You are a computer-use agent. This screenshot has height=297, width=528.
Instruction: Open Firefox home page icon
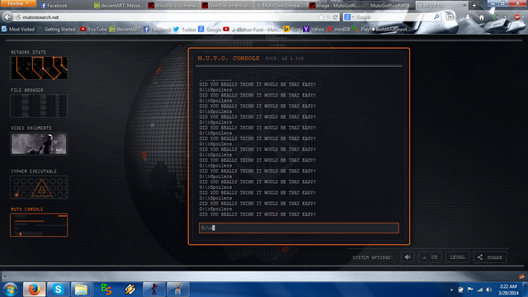tap(482, 17)
